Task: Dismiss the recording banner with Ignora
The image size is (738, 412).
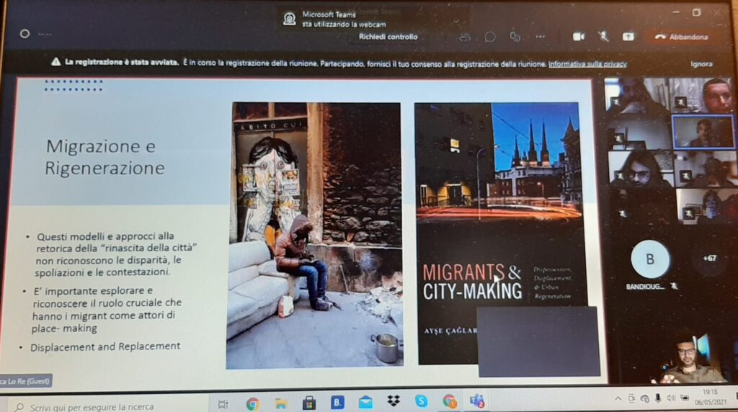Action: point(701,64)
